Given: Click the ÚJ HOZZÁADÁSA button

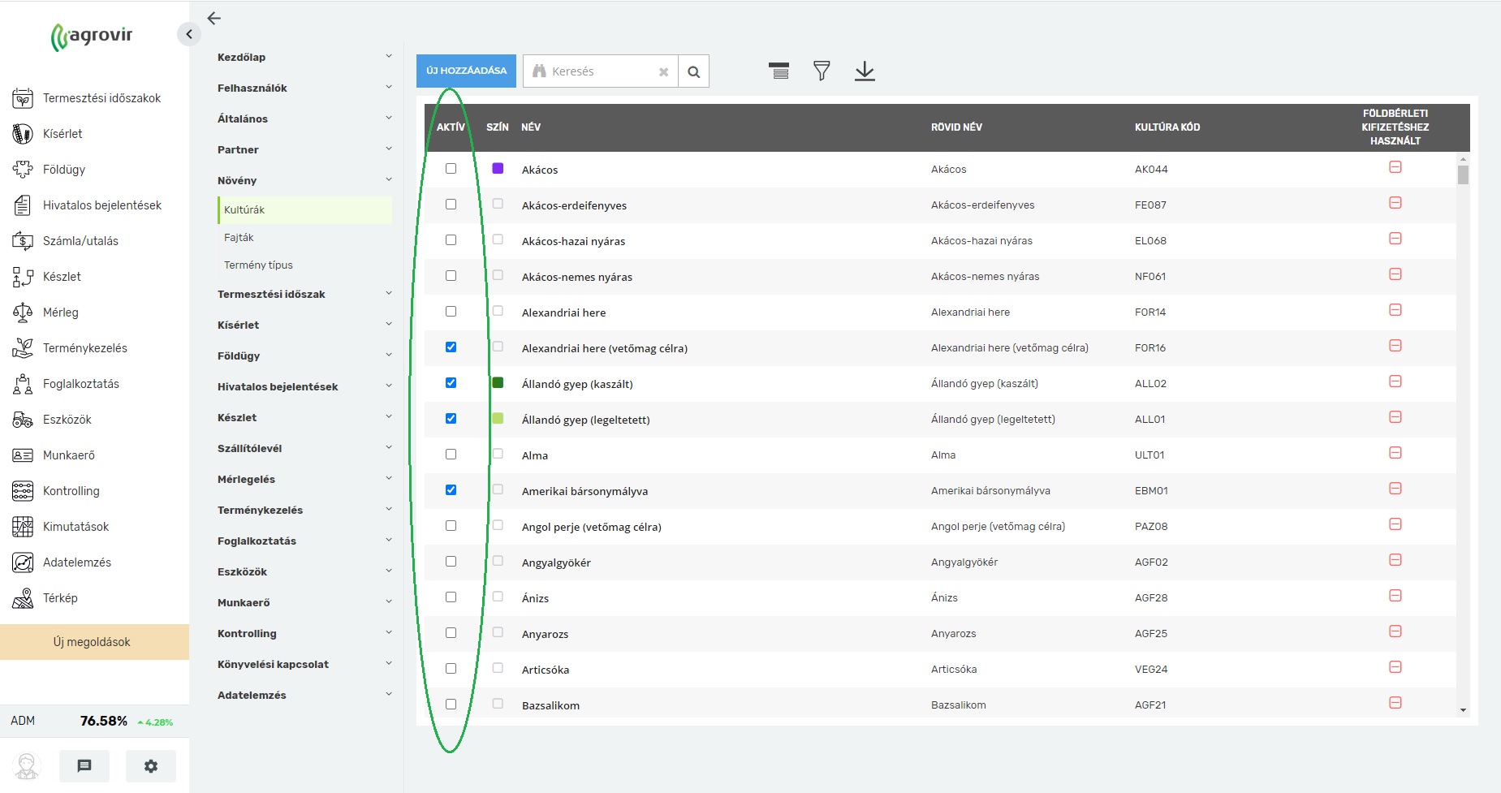Looking at the screenshot, I should (x=466, y=71).
